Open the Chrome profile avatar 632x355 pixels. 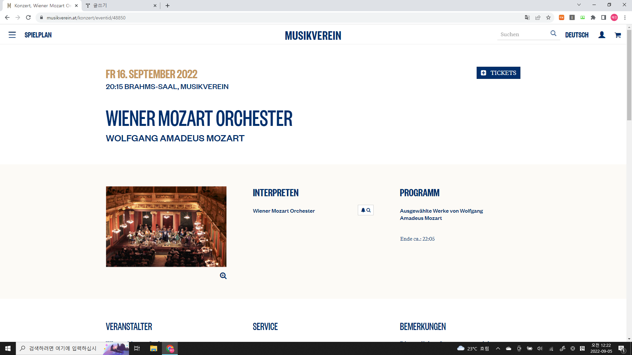pyautogui.click(x=614, y=18)
